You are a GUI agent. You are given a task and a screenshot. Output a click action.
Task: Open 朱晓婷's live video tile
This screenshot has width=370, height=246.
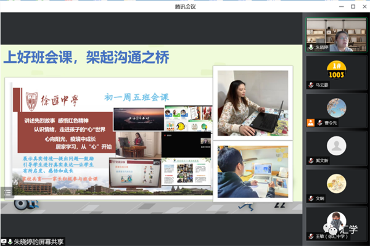(337, 35)
